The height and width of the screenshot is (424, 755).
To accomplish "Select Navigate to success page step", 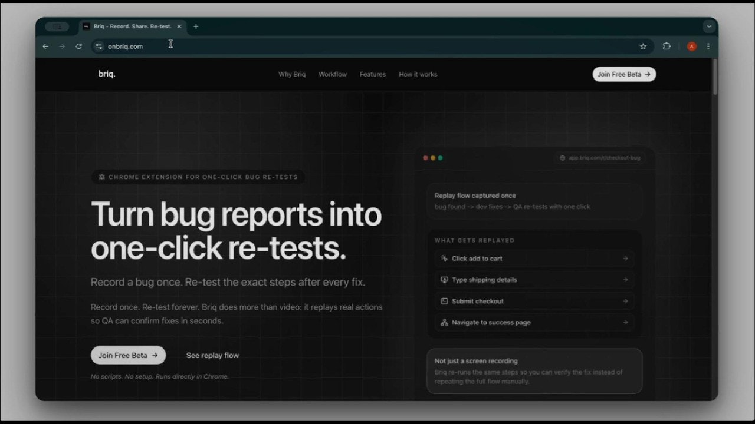I will point(534,322).
